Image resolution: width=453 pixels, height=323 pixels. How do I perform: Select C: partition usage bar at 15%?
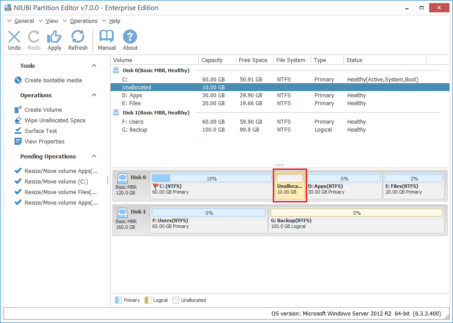tap(212, 178)
